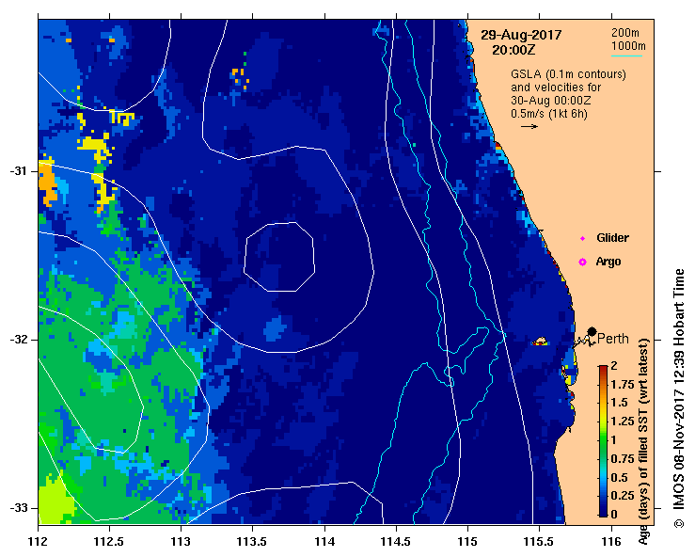Click the SST age color bar
695x557 pixels.
click(x=603, y=441)
